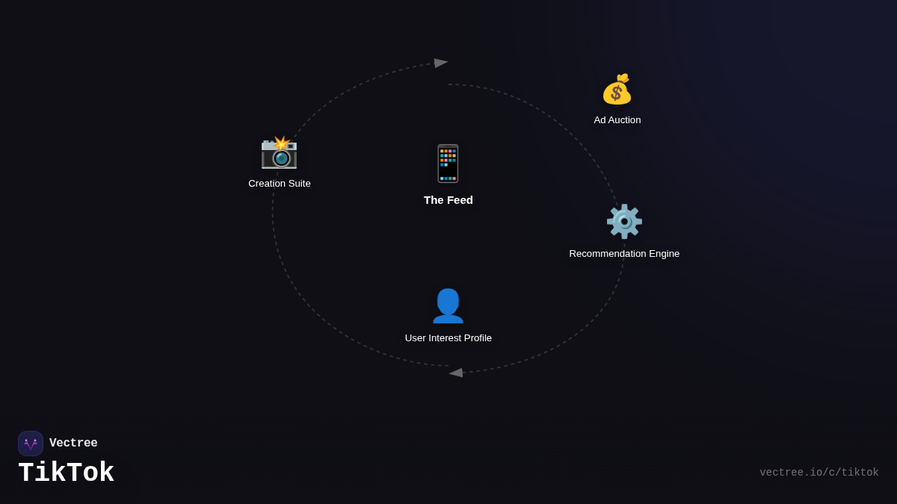Click the camera icon for Creation Suite
Screen dimensions: 897x504
279,154
